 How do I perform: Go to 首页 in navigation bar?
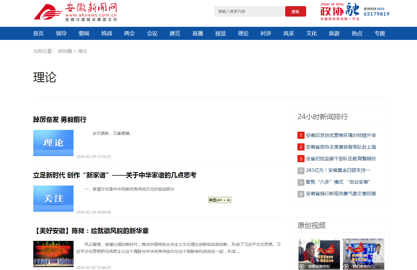tap(39, 33)
